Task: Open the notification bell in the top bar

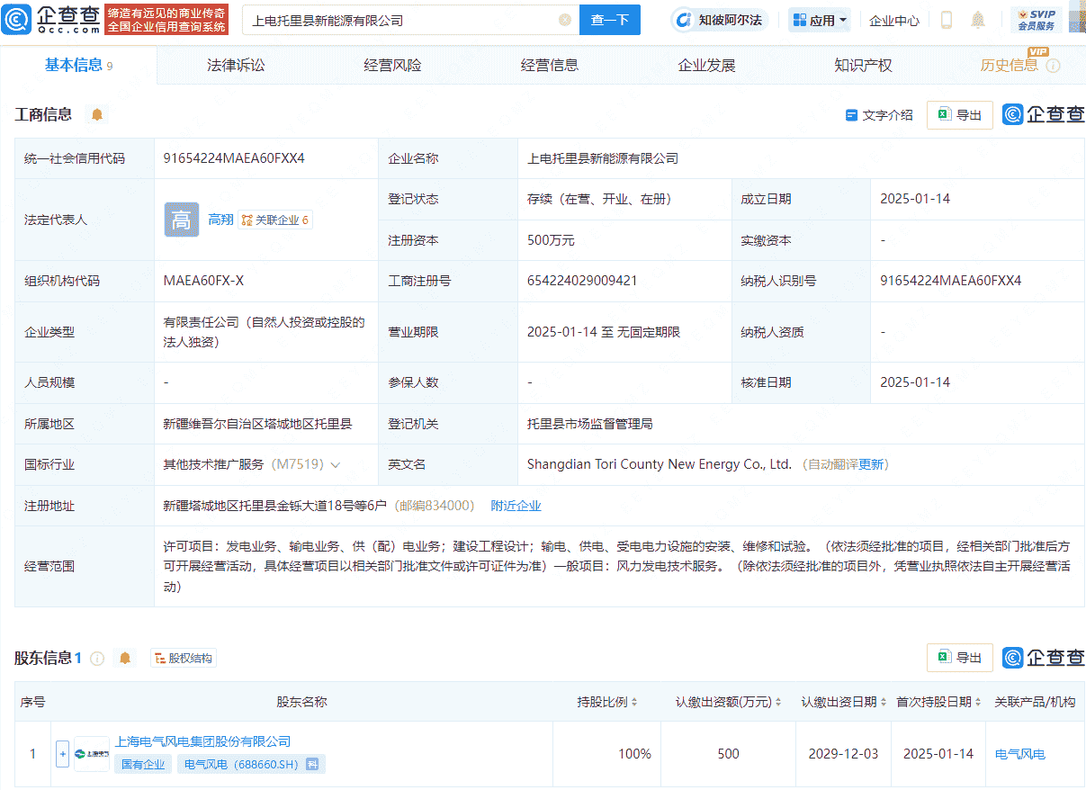Action: [x=977, y=19]
